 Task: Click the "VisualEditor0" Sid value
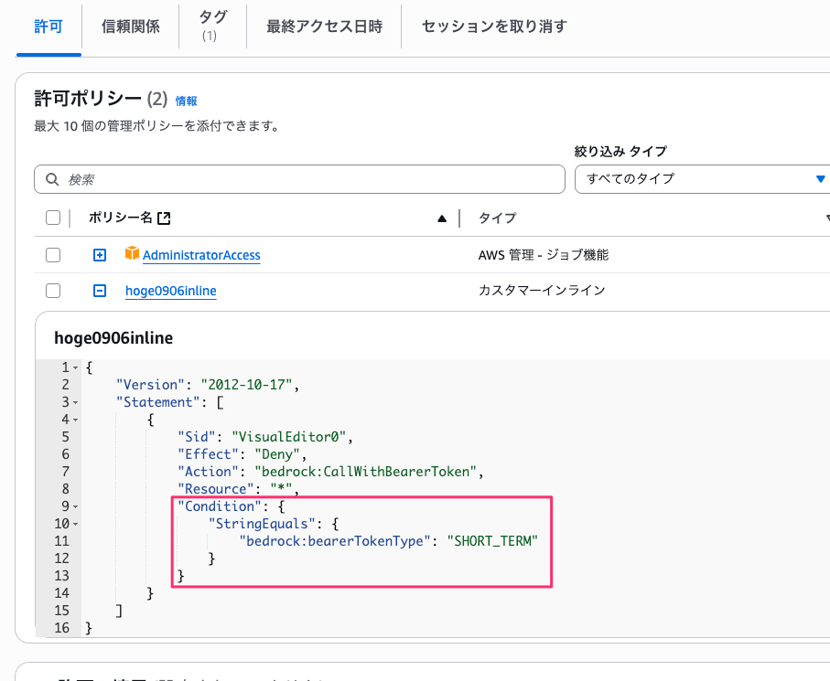[289, 437]
